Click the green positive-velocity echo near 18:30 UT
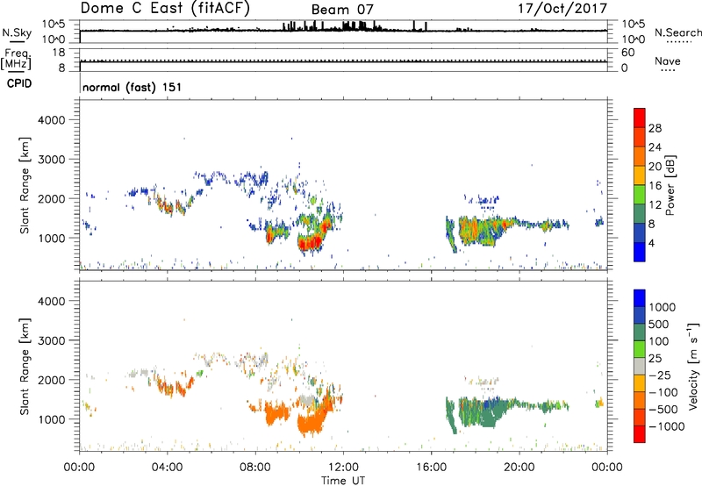 489,416
